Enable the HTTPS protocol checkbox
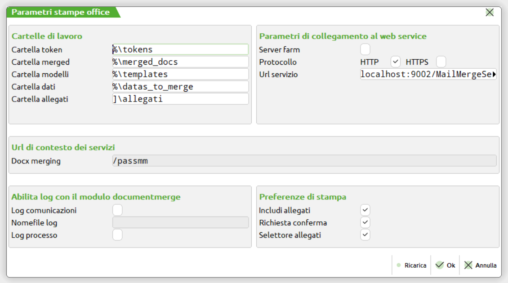The width and height of the screenshot is (508, 283). [x=441, y=62]
